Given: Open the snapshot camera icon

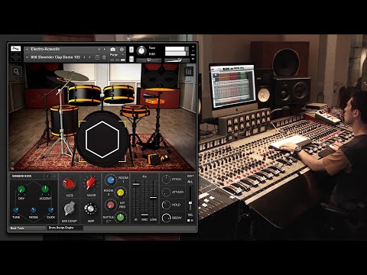Looking at the screenshot, I should click(113, 50).
